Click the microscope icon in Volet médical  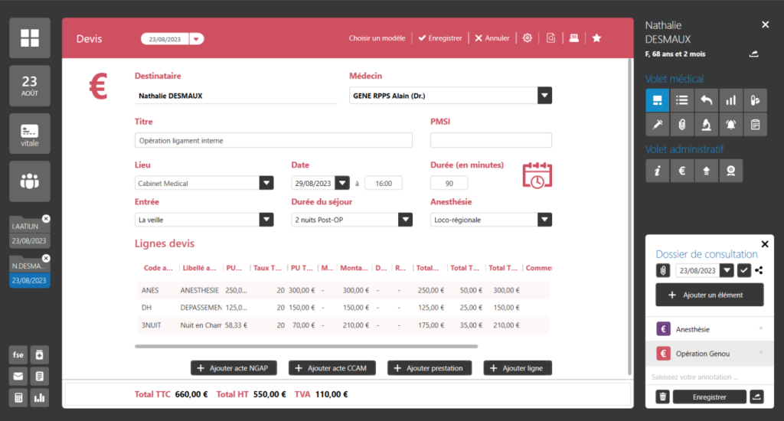pos(706,124)
